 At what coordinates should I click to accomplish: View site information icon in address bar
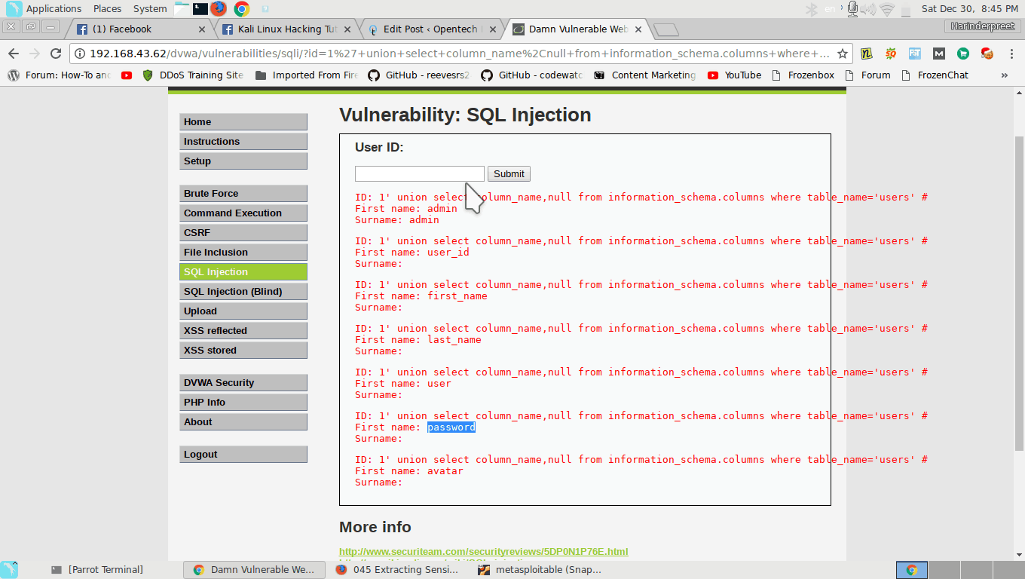coord(80,54)
